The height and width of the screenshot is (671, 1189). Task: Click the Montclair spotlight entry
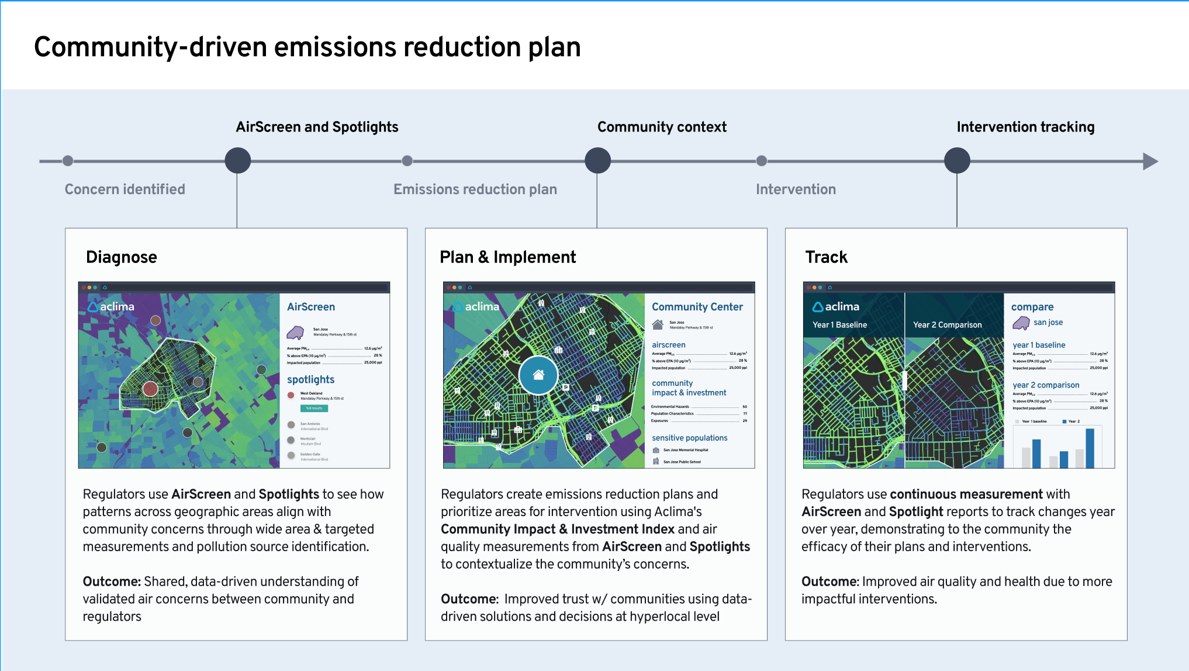tap(307, 440)
